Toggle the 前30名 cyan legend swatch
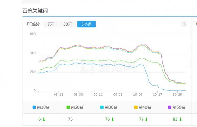Screen dimensions: 197x127 pyautogui.click(x=102, y=107)
